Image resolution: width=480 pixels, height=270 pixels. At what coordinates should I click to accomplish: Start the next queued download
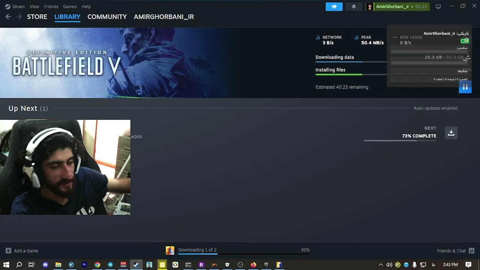pos(451,133)
